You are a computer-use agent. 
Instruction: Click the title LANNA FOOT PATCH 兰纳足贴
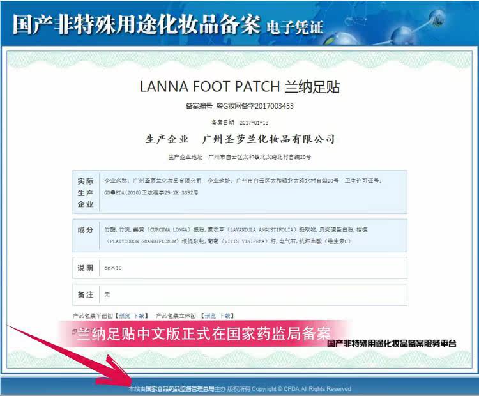click(240, 86)
